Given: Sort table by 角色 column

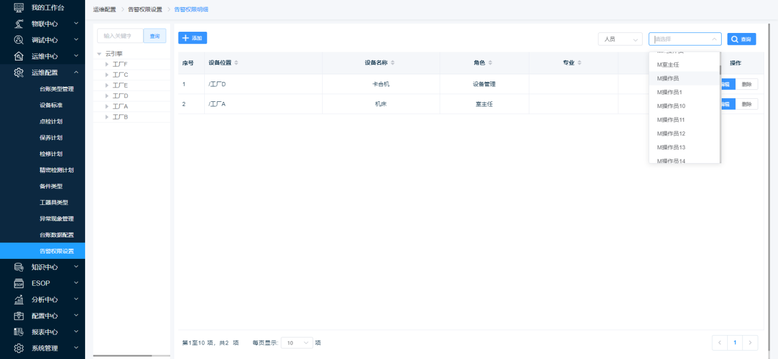Looking at the screenshot, I should click(x=490, y=63).
